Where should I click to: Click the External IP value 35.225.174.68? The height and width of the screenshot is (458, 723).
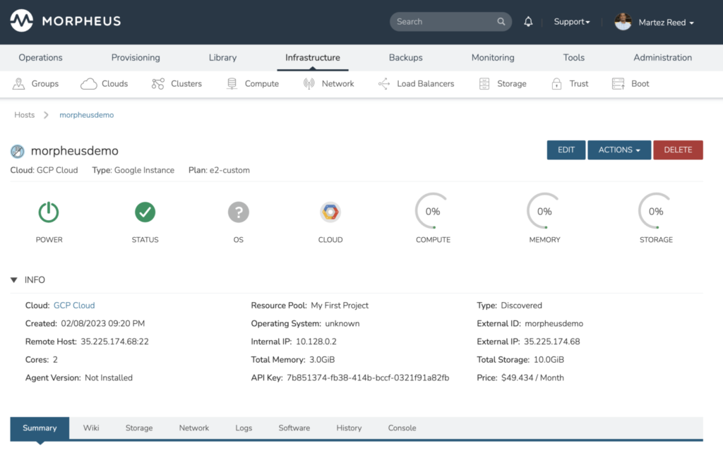point(552,342)
